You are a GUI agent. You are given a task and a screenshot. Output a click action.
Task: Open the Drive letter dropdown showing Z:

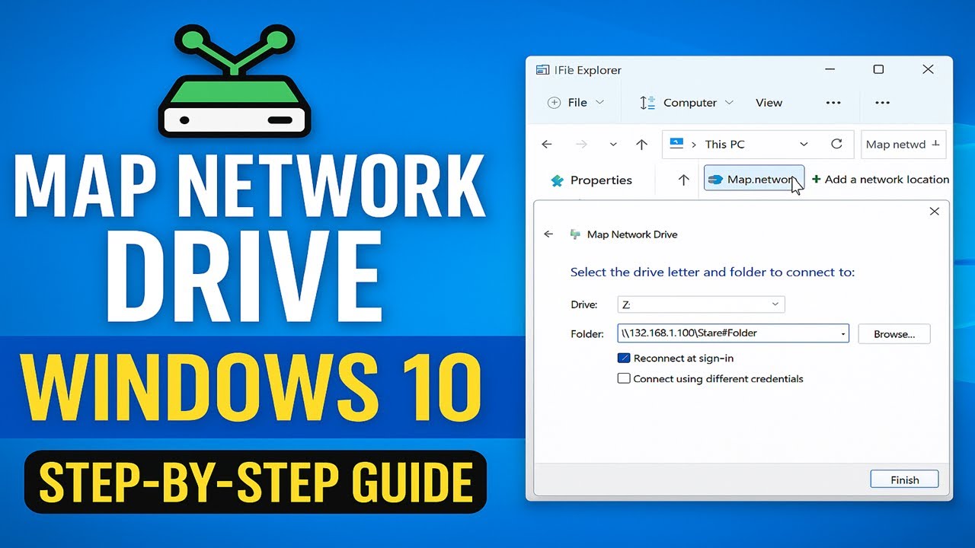(700, 304)
